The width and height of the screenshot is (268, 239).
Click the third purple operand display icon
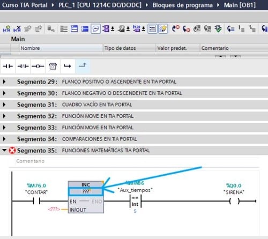point(137,28)
